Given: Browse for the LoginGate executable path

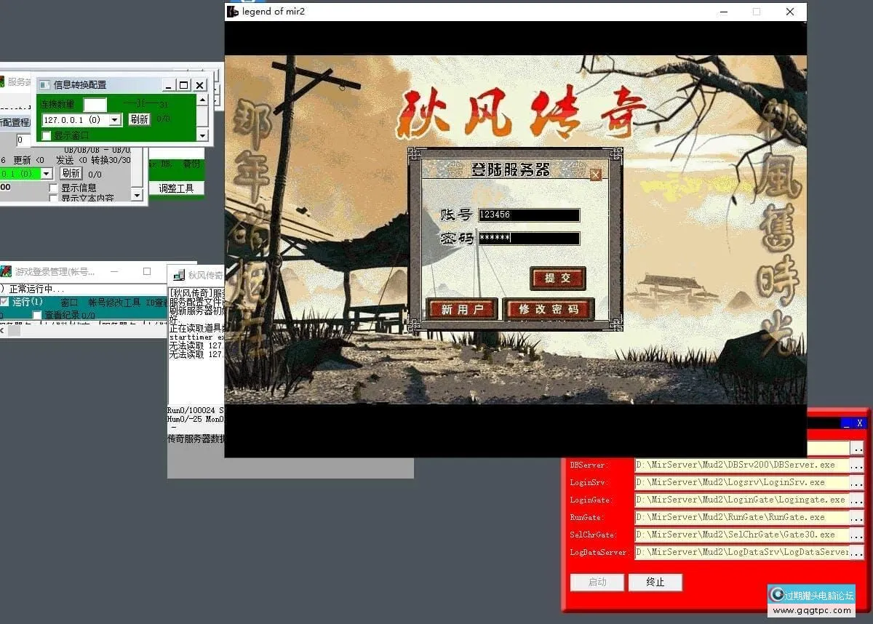Looking at the screenshot, I should [857, 500].
